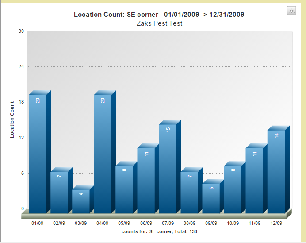306x243 pixels.
Task: Click the Zaks Pest Test subtitle
Action: (160, 23)
